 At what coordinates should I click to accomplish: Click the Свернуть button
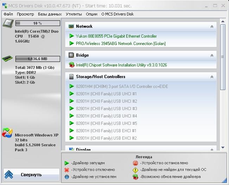(31, 174)
